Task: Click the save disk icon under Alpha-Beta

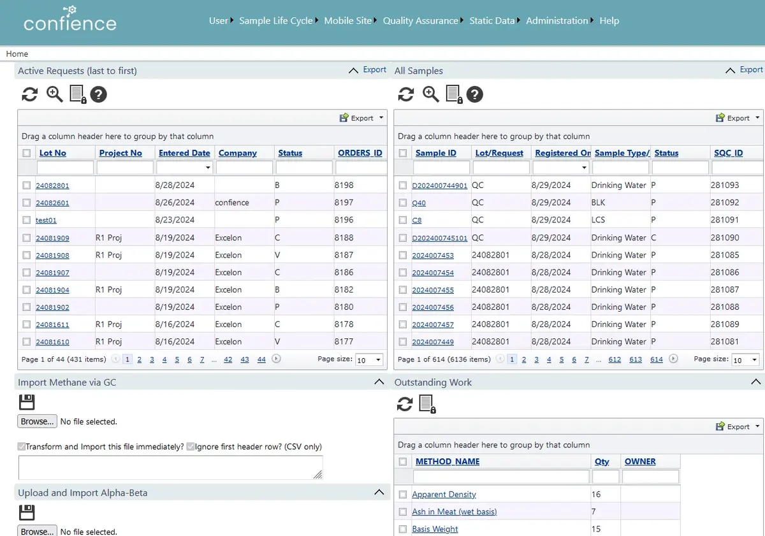Action: pos(27,512)
